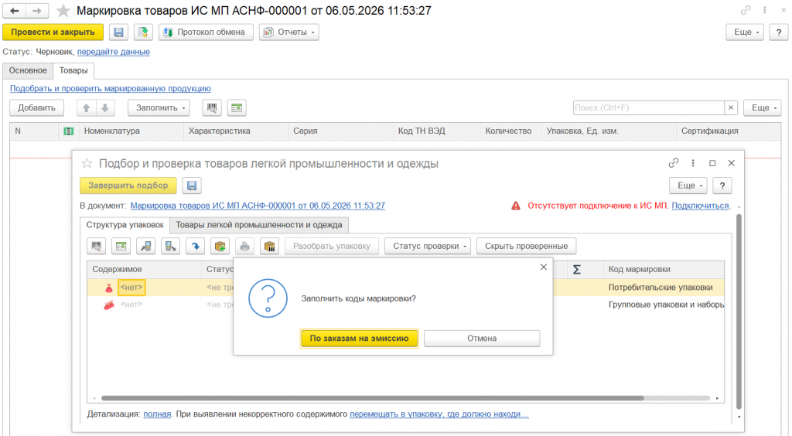Screen dimensions: 792x436
Task: Open the Отчеты dropdown
Action: pyautogui.click(x=289, y=32)
